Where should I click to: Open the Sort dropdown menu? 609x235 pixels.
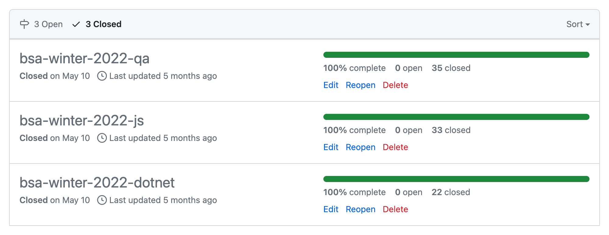pyautogui.click(x=578, y=24)
